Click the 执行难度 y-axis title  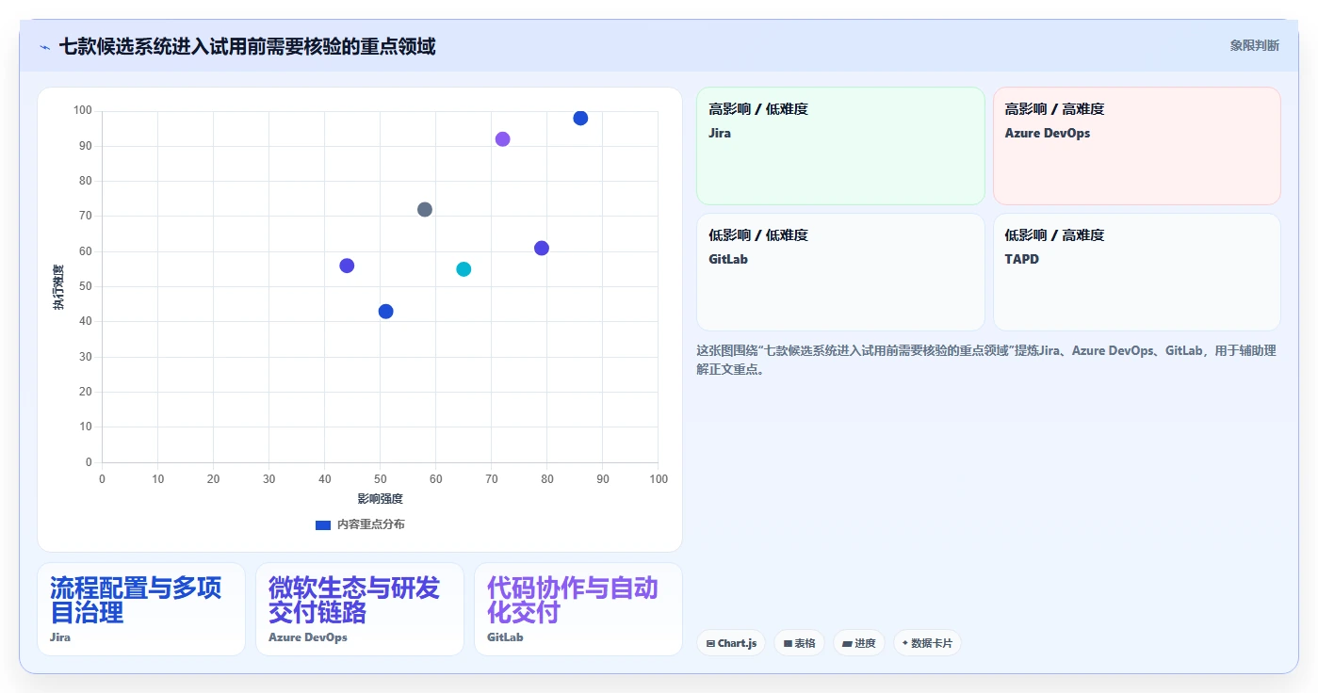coord(58,287)
